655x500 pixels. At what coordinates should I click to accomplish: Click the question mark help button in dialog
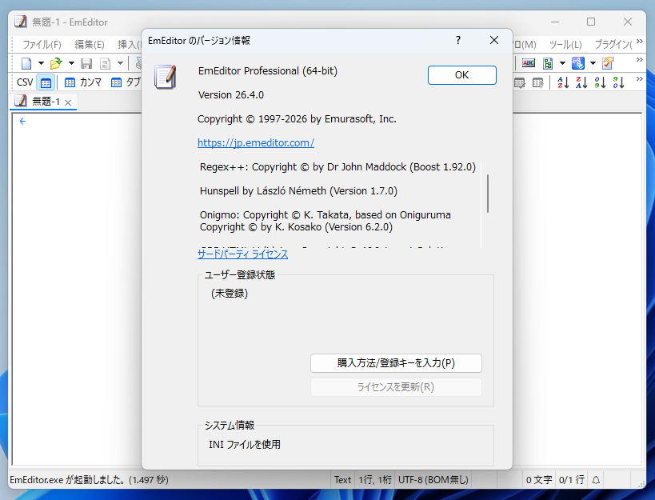pos(458,40)
